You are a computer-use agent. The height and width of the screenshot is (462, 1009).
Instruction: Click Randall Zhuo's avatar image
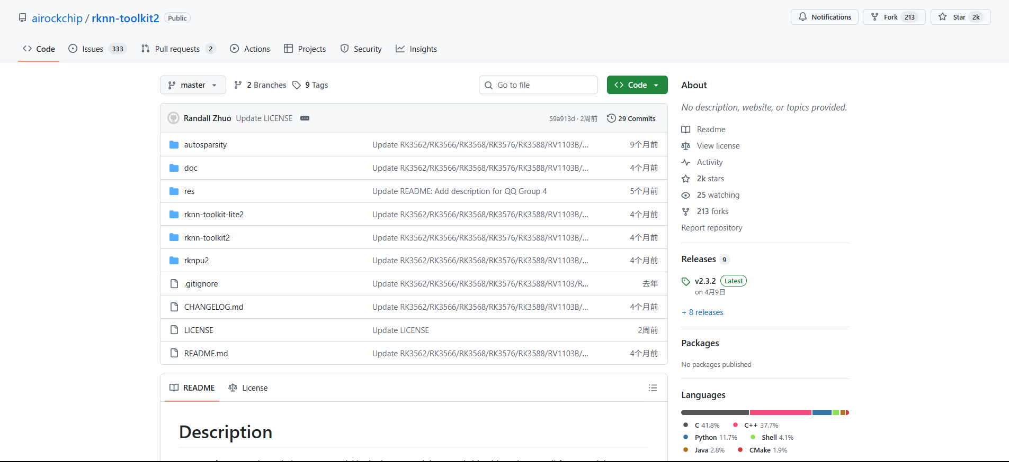click(173, 118)
